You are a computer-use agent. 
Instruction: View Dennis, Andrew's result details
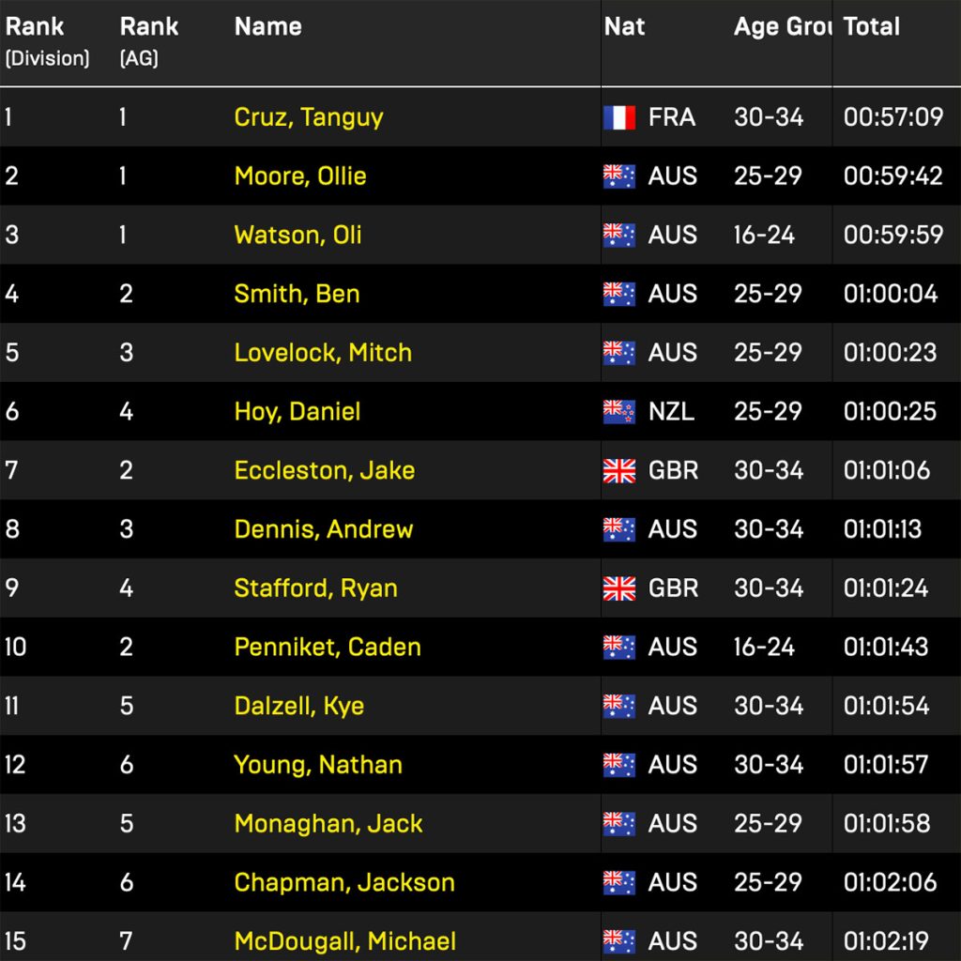[324, 529]
